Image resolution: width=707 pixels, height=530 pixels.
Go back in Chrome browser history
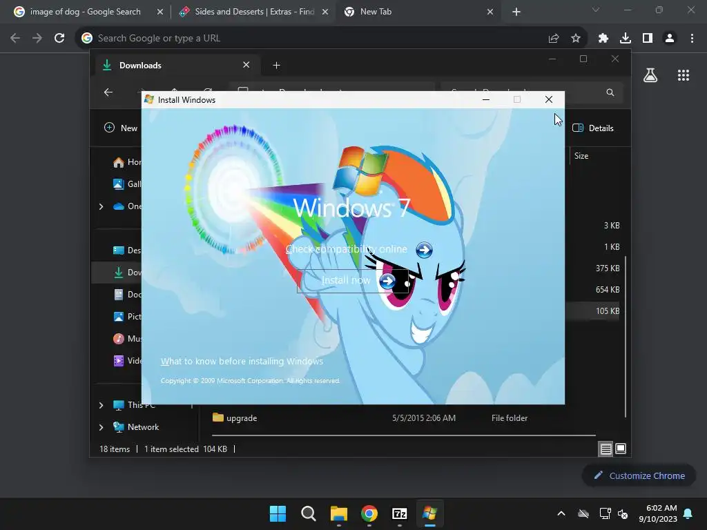point(15,39)
